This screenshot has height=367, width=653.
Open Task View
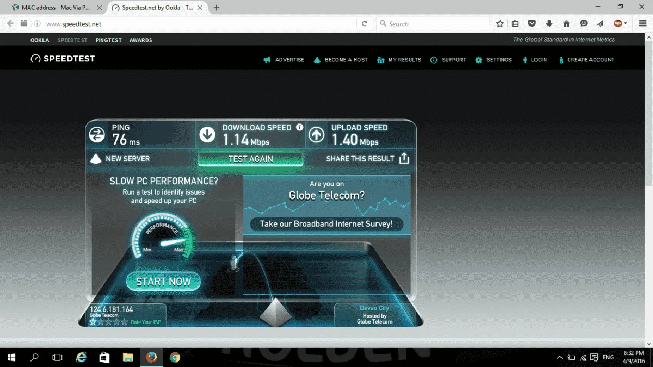pyautogui.click(x=57, y=357)
